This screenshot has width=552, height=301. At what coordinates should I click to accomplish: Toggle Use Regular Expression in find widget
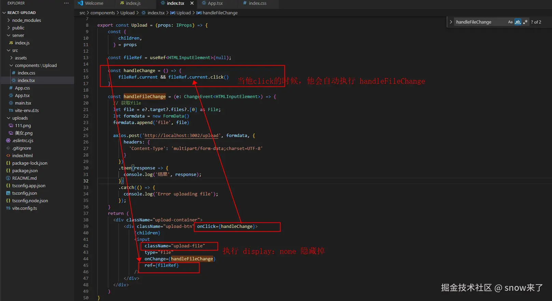click(x=525, y=22)
